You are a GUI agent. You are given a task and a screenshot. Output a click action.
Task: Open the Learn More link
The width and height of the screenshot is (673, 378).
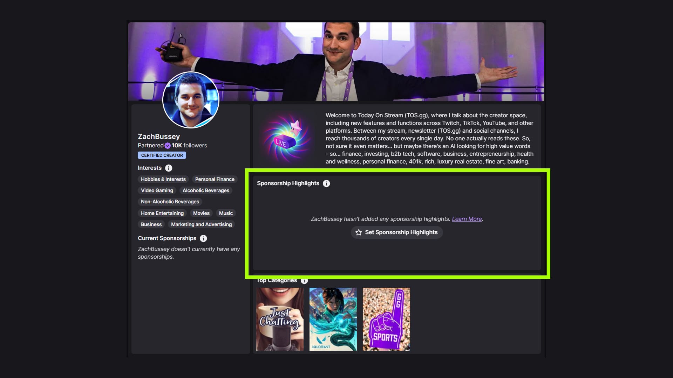click(467, 219)
